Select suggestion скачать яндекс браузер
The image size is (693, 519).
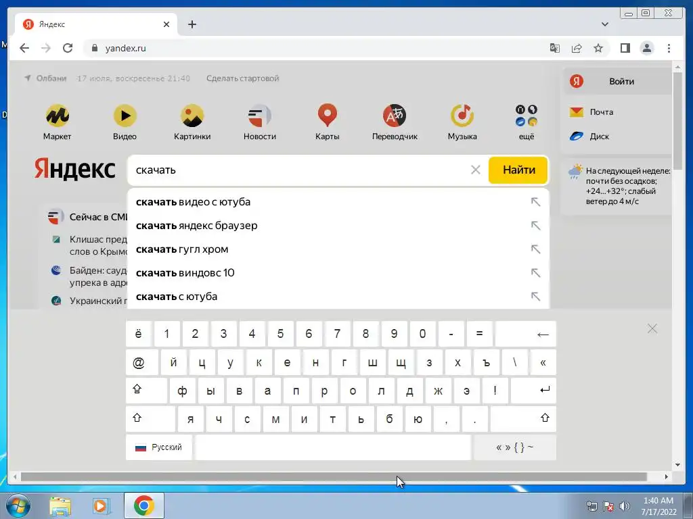pos(338,226)
